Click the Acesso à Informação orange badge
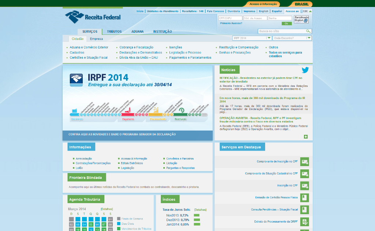 coord(263,4)
